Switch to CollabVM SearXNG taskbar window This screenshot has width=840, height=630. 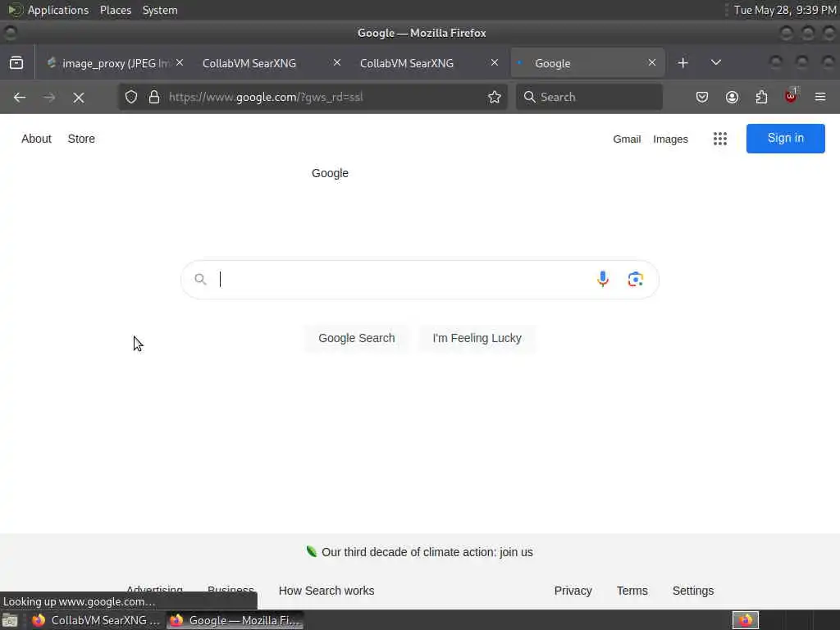[x=96, y=620]
